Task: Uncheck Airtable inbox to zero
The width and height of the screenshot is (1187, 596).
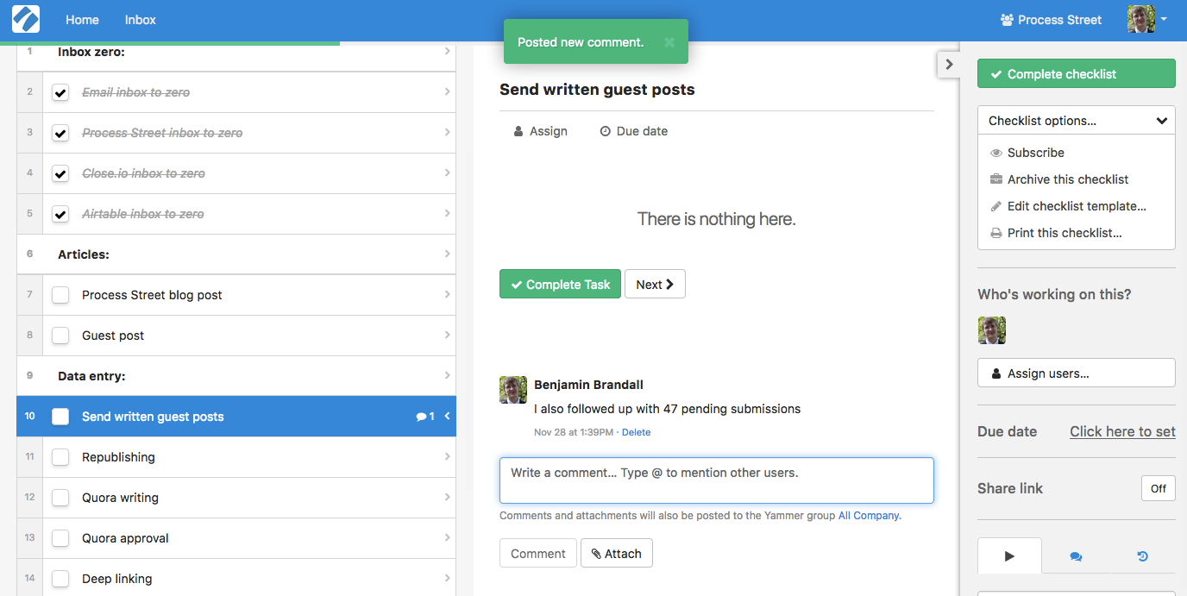Action: 60,214
